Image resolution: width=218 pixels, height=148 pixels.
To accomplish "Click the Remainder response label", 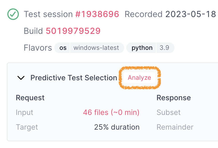I will point(175,127).
